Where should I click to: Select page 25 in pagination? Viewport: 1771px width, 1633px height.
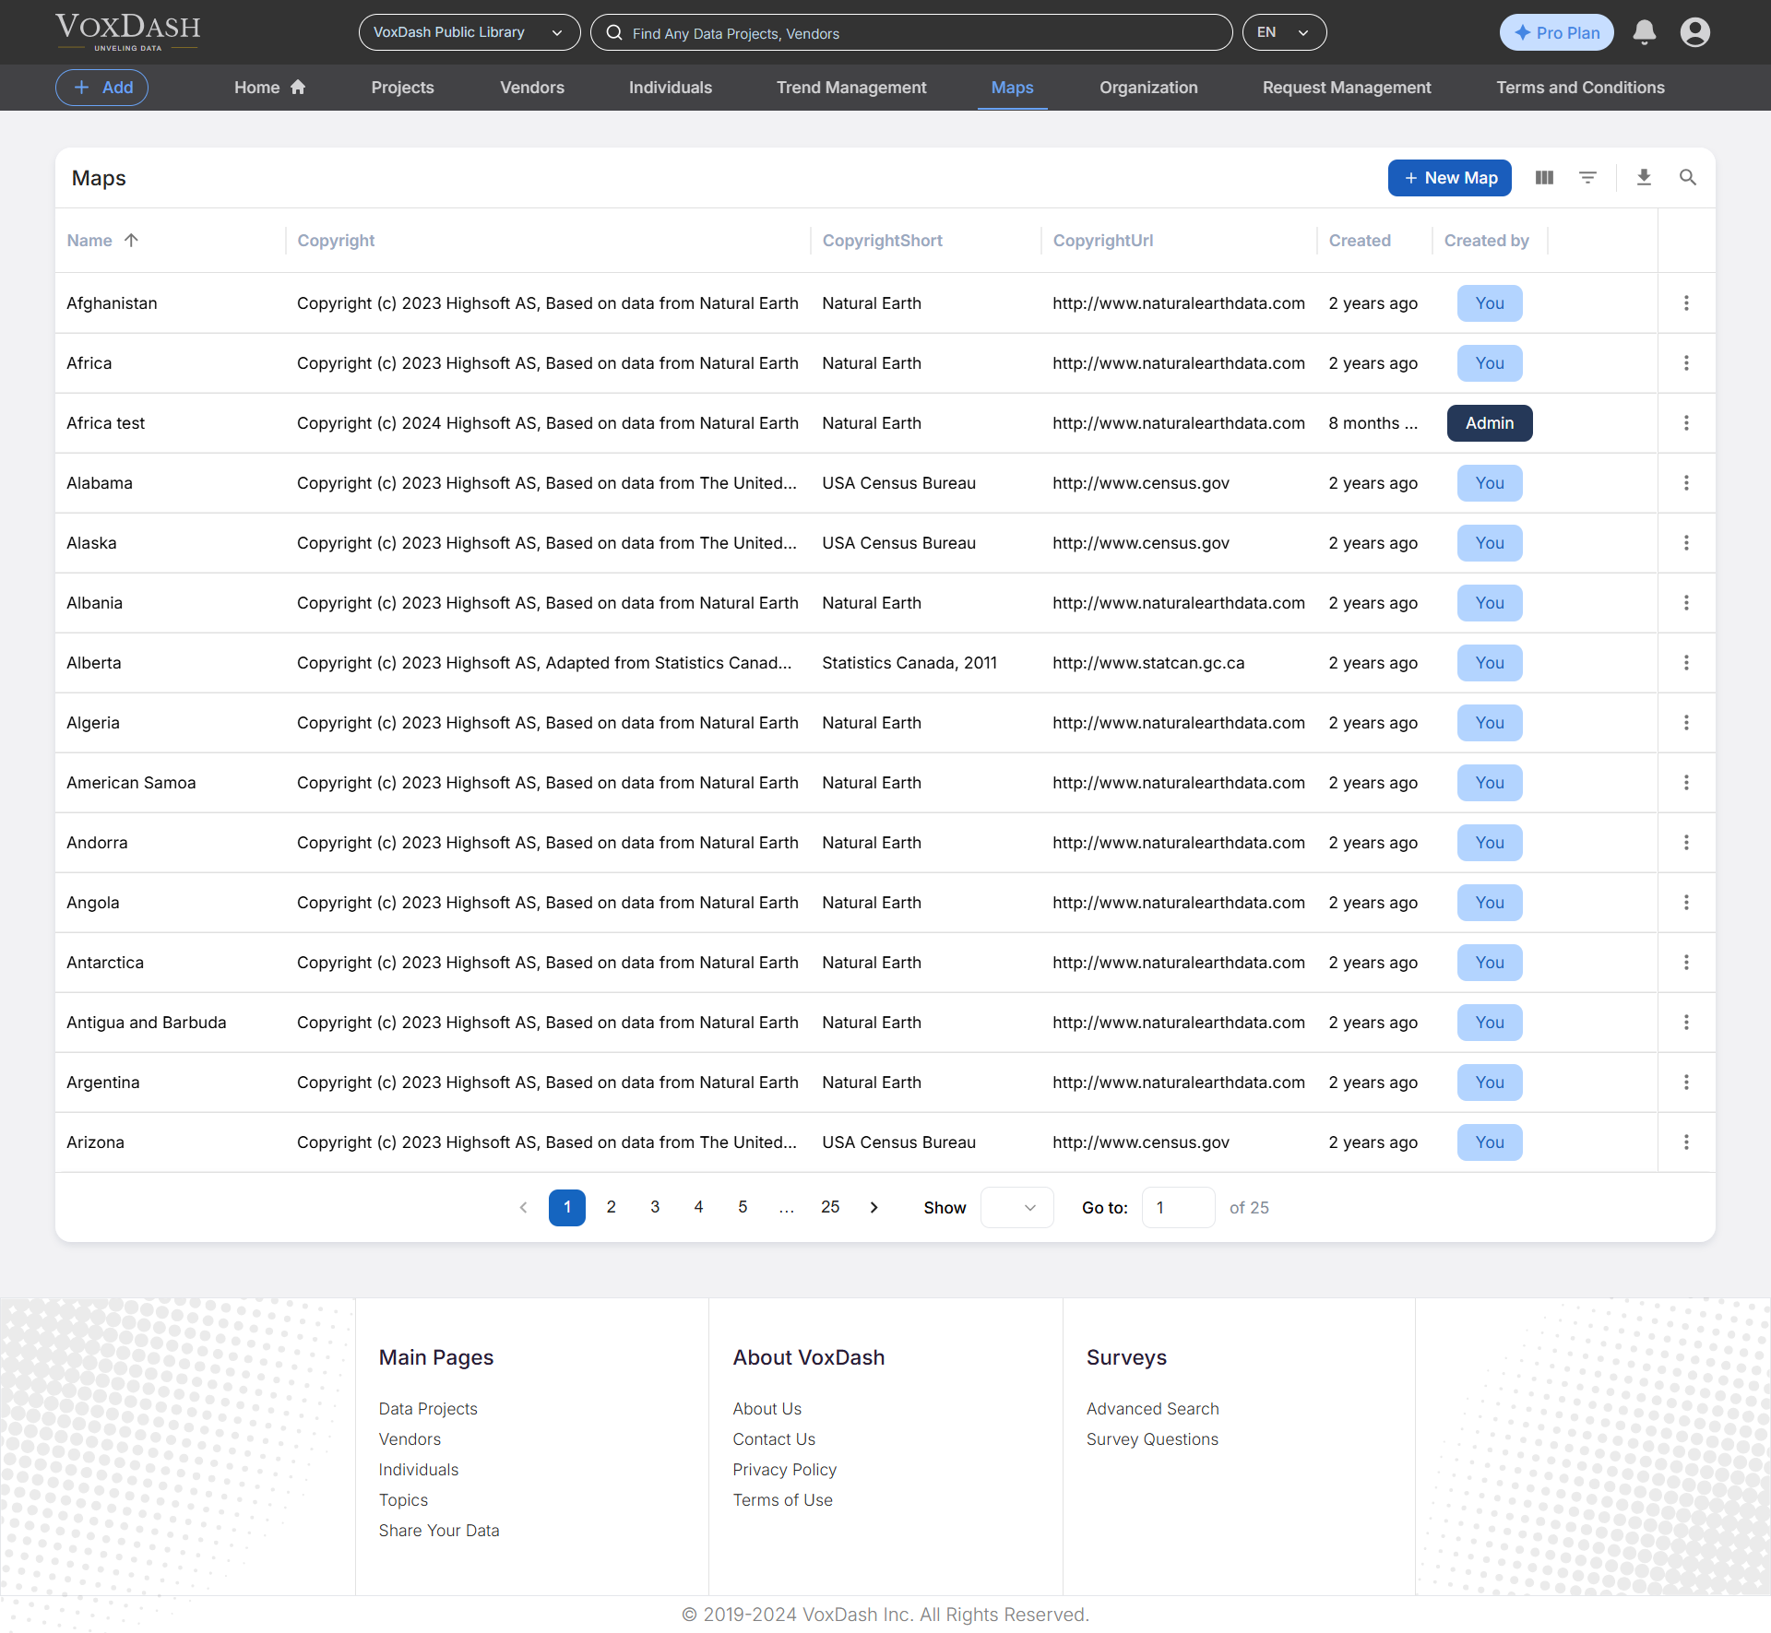pos(829,1207)
